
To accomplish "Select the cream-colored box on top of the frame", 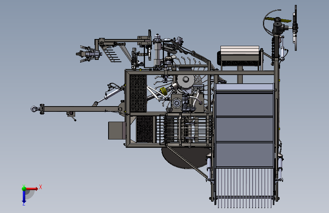I will click(239, 51).
